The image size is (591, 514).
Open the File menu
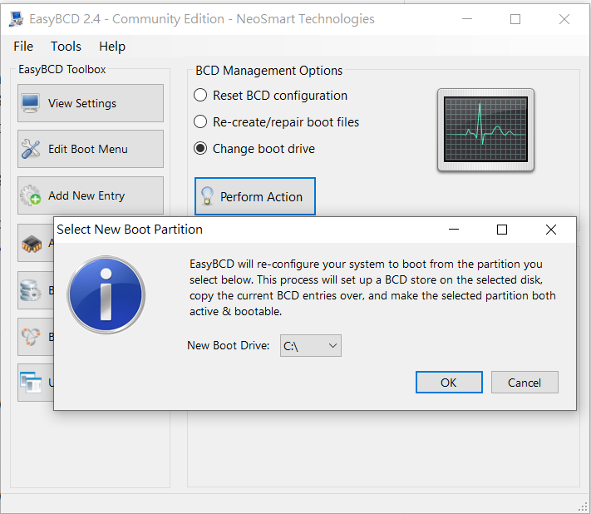click(x=23, y=47)
